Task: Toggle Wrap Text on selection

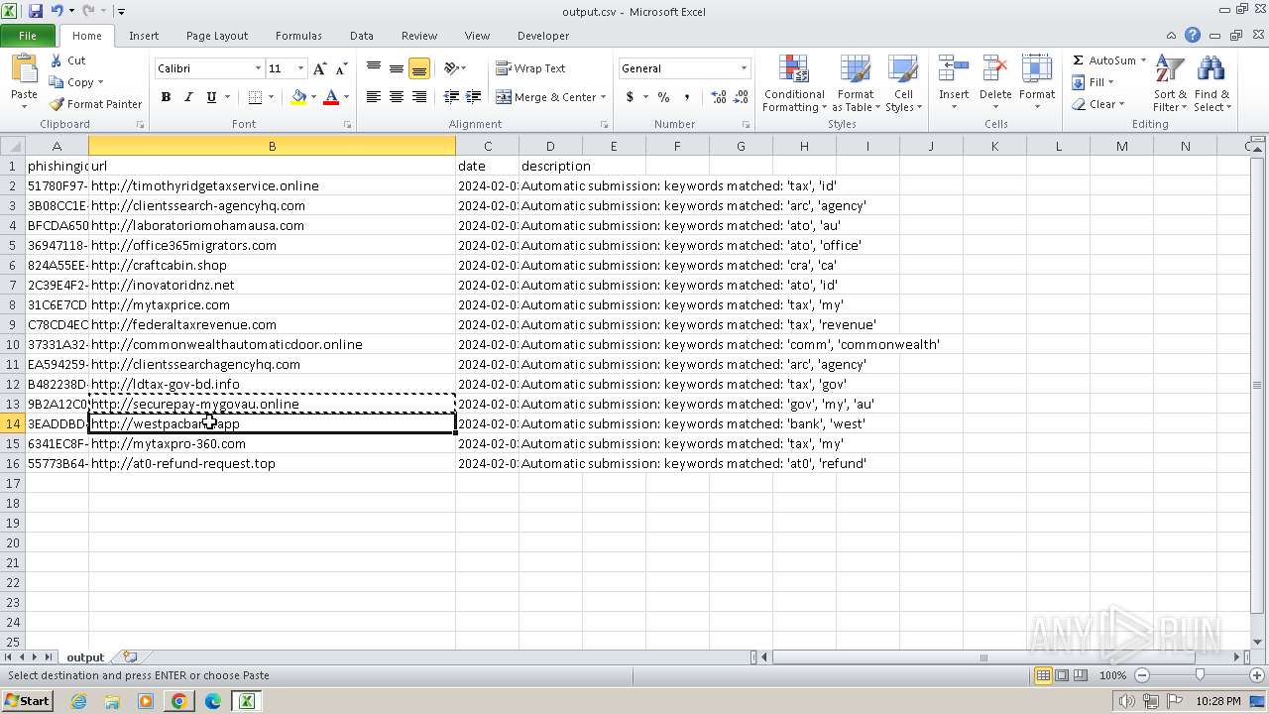Action: tap(531, 68)
